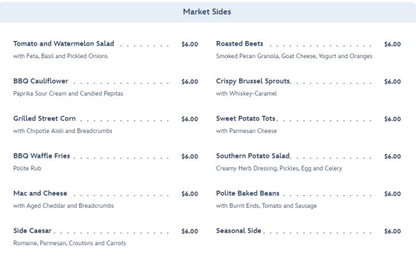The image size is (416, 256).
Task: Click 'Romaine, Parmesan, Croutons and Carrots' description
Action: coord(69,244)
